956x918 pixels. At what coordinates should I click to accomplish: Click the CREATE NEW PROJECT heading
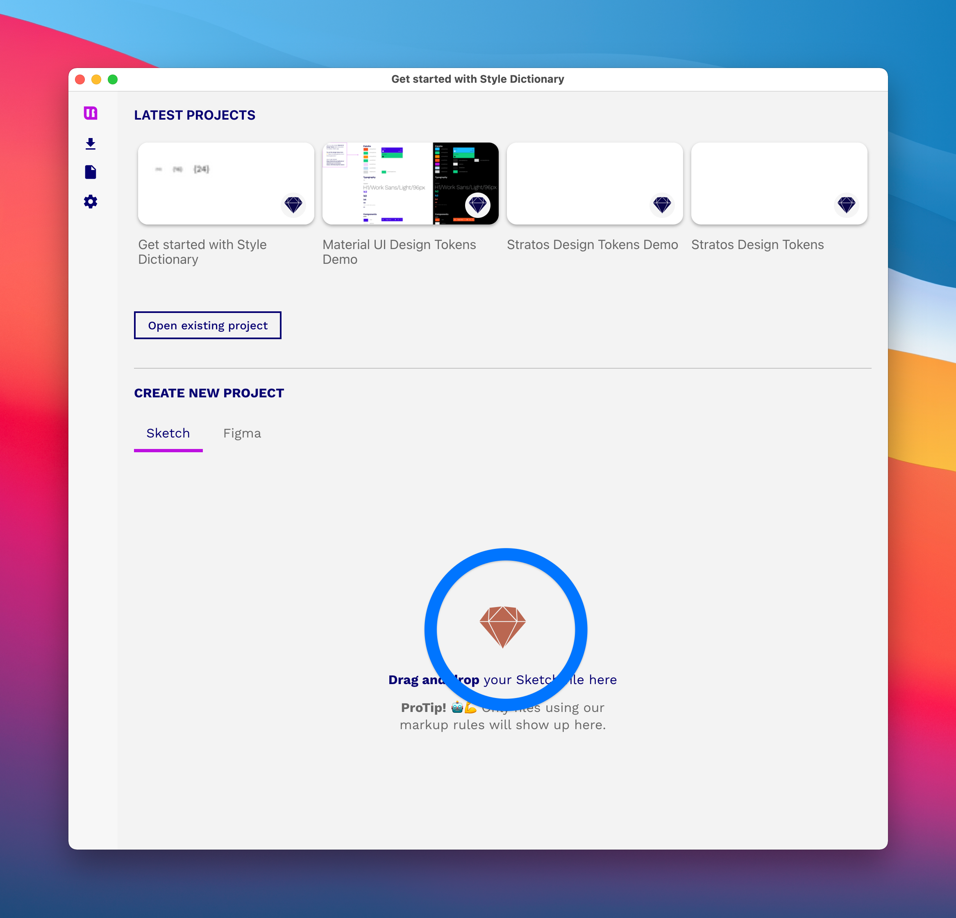[x=209, y=393]
